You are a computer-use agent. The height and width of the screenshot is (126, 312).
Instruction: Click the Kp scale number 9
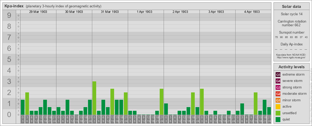[9, 15]
